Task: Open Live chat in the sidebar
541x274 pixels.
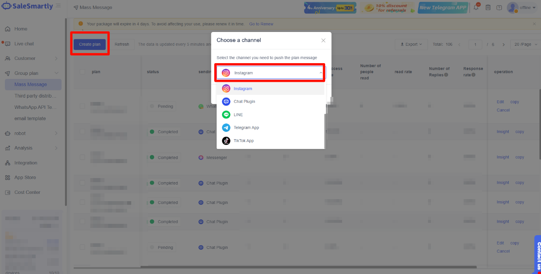Action: pos(24,44)
